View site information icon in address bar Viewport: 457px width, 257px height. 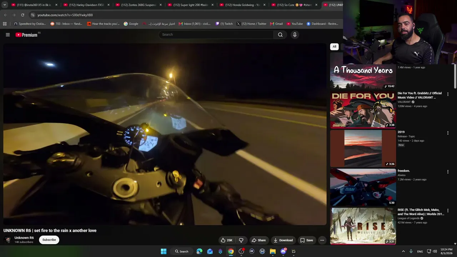[32, 15]
